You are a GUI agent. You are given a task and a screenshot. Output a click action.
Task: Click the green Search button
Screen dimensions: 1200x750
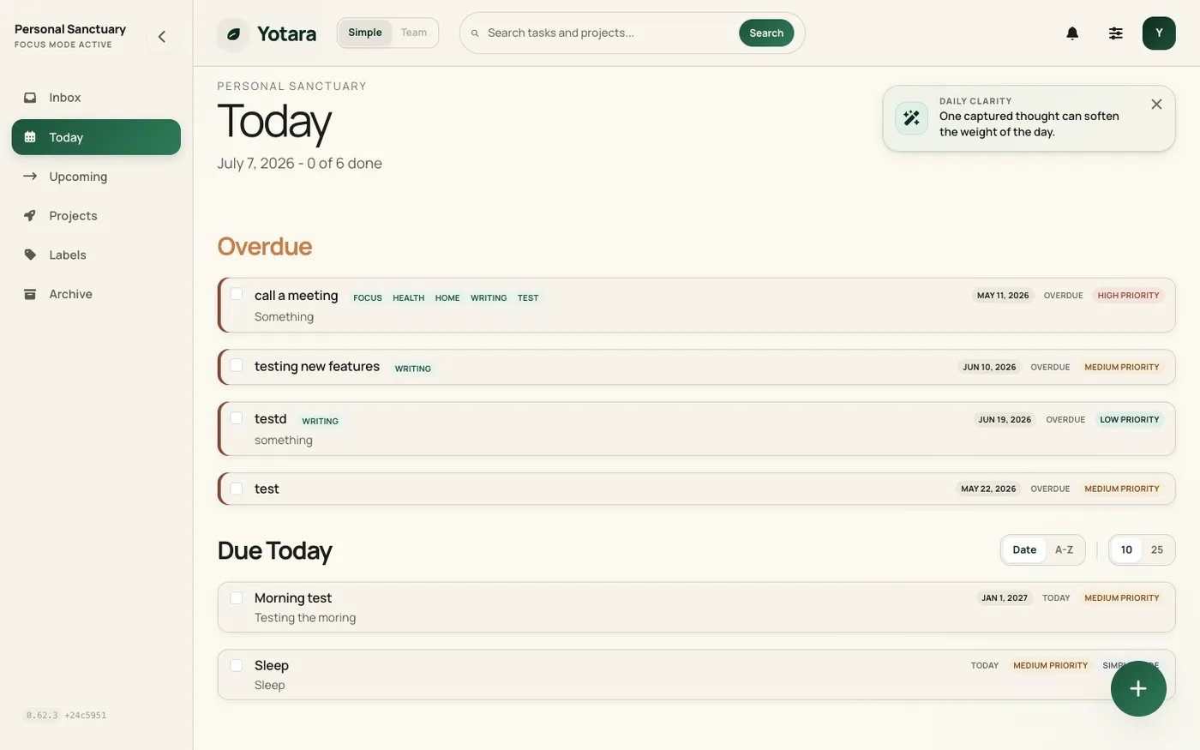pyautogui.click(x=766, y=33)
